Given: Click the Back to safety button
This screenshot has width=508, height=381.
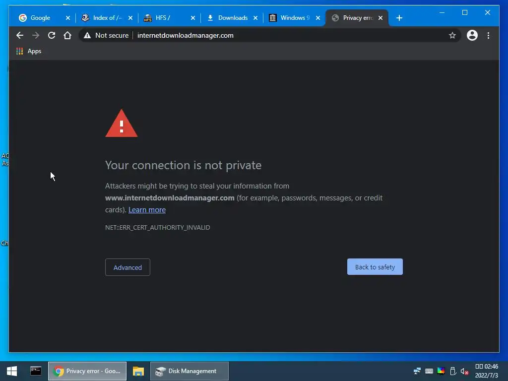Looking at the screenshot, I should point(375,267).
